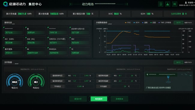Click the 最低单体温度 label
Viewport: 195px width, 110px height.
tap(103, 81)
